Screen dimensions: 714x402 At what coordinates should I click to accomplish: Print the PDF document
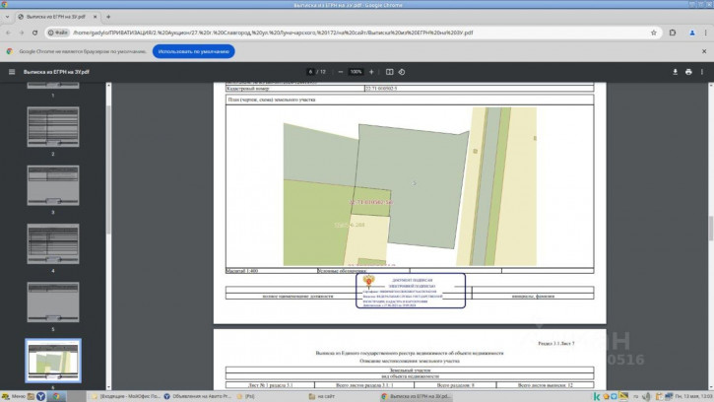click(688, 72)
